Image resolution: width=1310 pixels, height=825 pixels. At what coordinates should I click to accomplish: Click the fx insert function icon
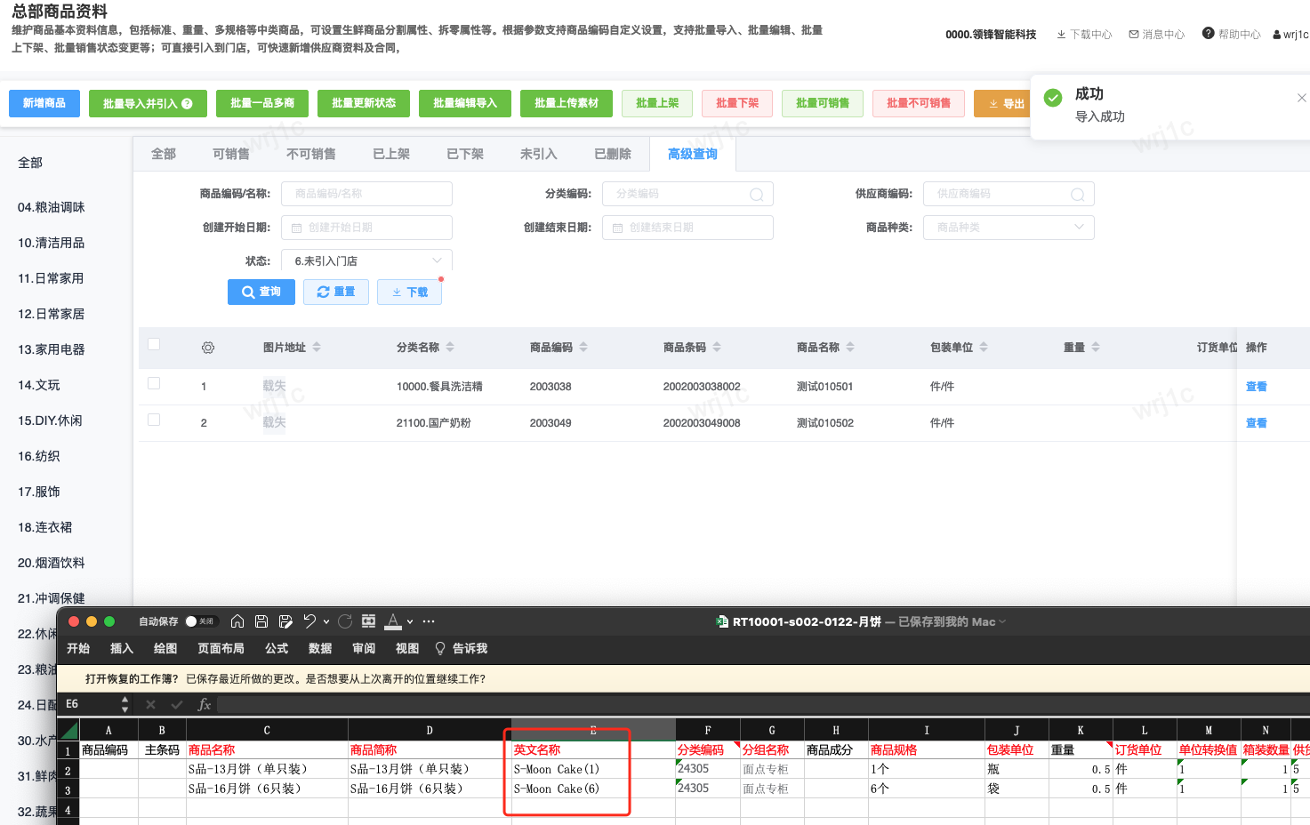click(204, 704)
